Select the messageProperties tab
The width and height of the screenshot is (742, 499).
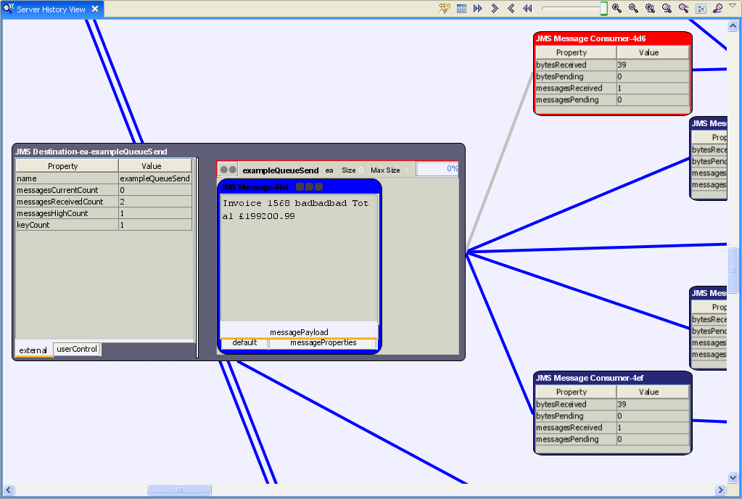point(323,343)
